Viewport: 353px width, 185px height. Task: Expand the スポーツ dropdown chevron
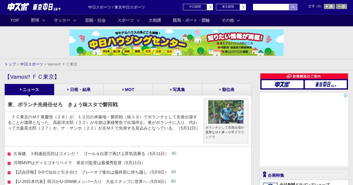coord(138,20)
